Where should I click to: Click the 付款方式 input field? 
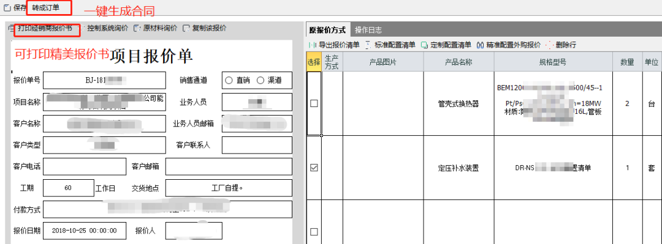tap(167, 209)
